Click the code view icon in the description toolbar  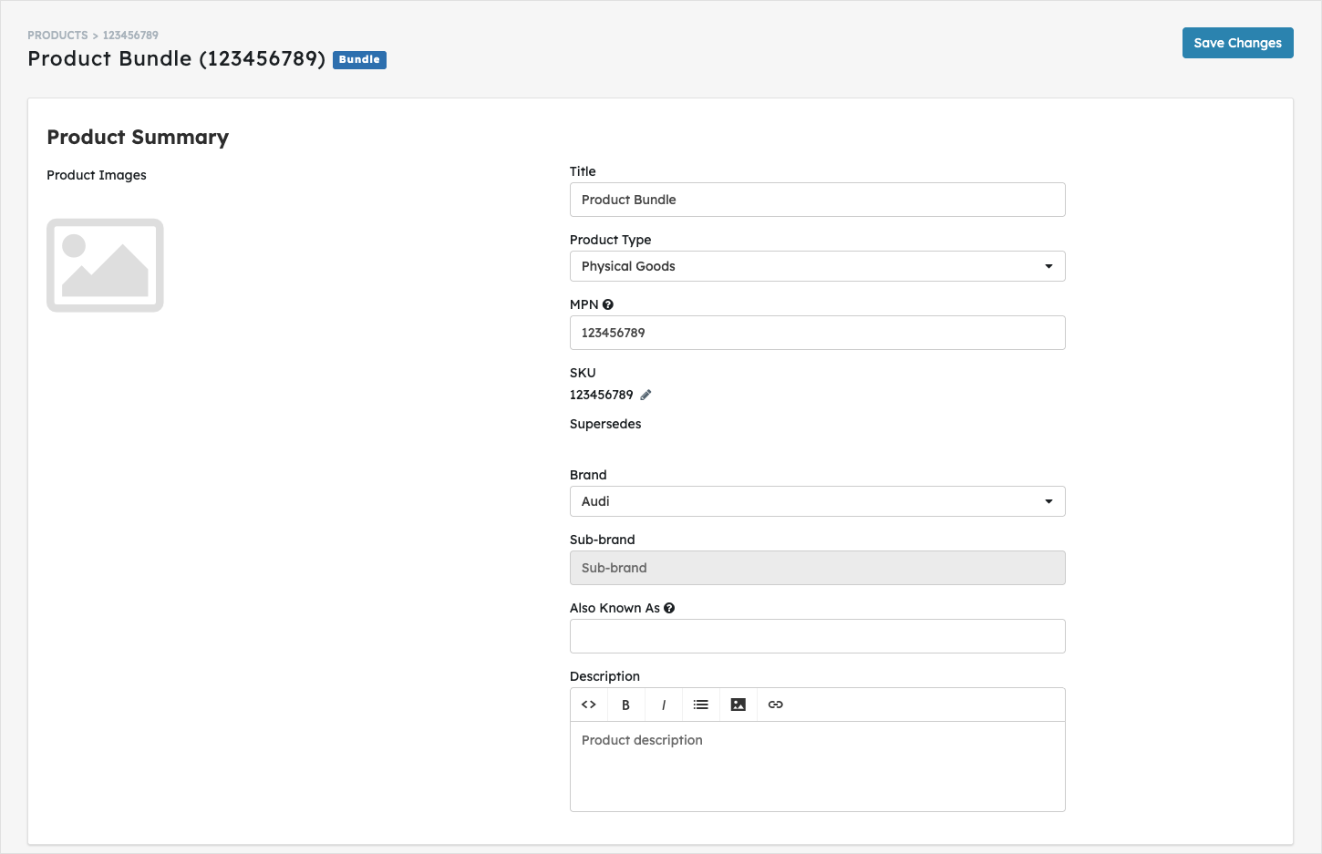click(589, 705)
